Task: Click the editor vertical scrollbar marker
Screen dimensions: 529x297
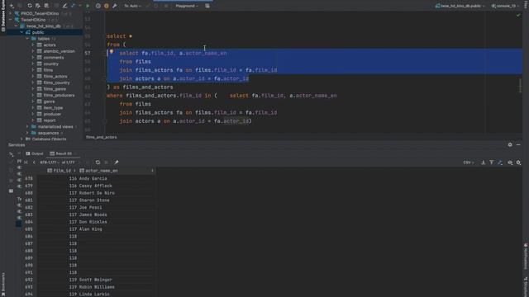Action: [x=520, y=86]
